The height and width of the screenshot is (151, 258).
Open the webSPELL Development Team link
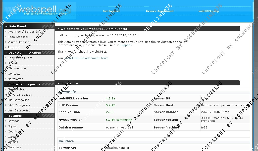tap(87, 58)
